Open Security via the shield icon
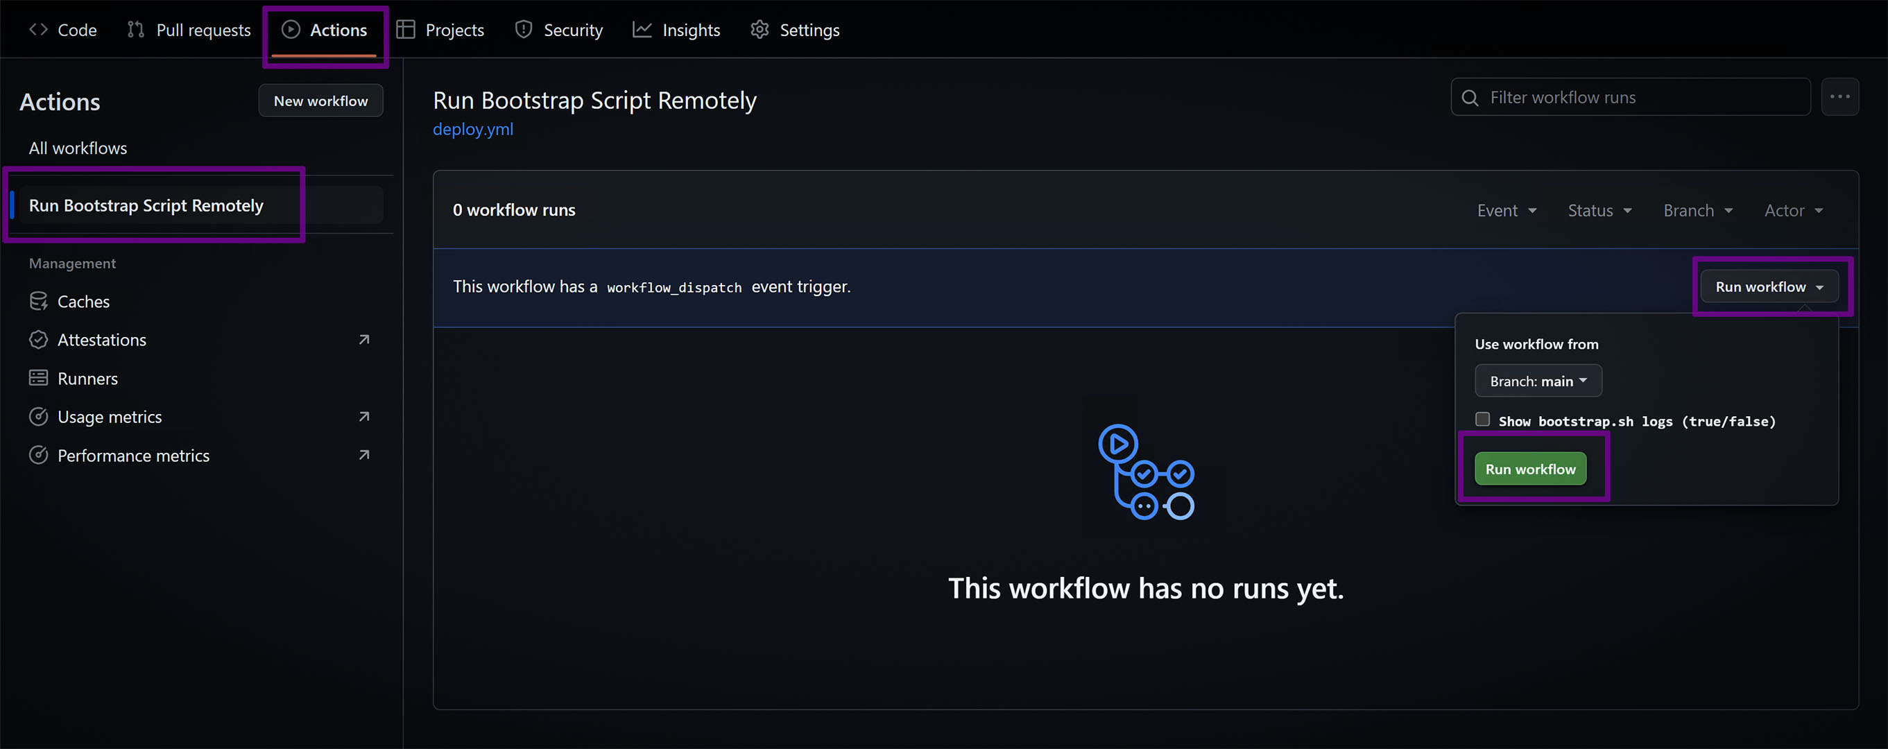The height and width of the screenshot is (749, 1888). (x=523, y=29)
